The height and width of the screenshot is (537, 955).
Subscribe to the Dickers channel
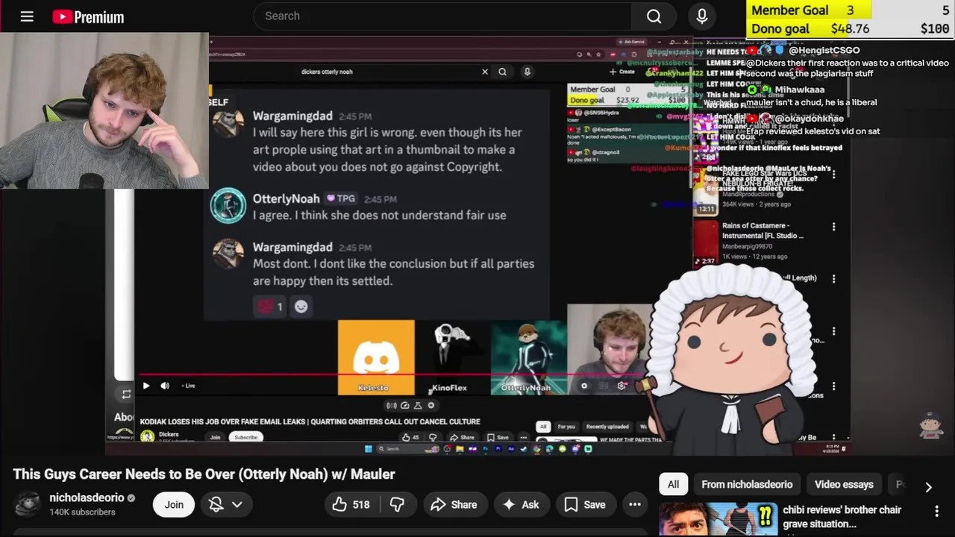(x=245, y=437)
